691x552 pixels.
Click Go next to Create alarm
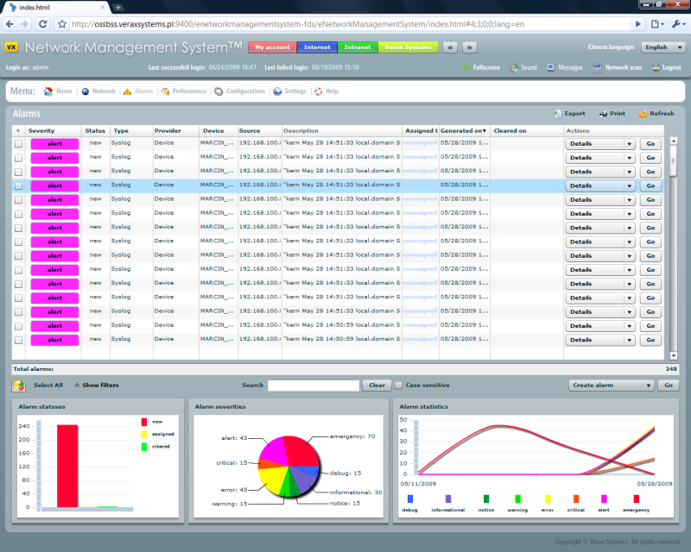tap(669, 386)
